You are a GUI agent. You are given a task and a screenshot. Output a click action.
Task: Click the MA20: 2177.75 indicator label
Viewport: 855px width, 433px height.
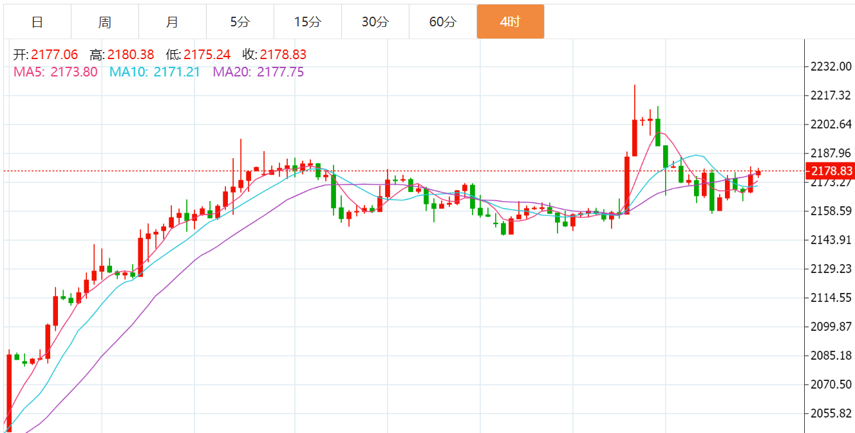pyautogui.click(x=258, y=72)
